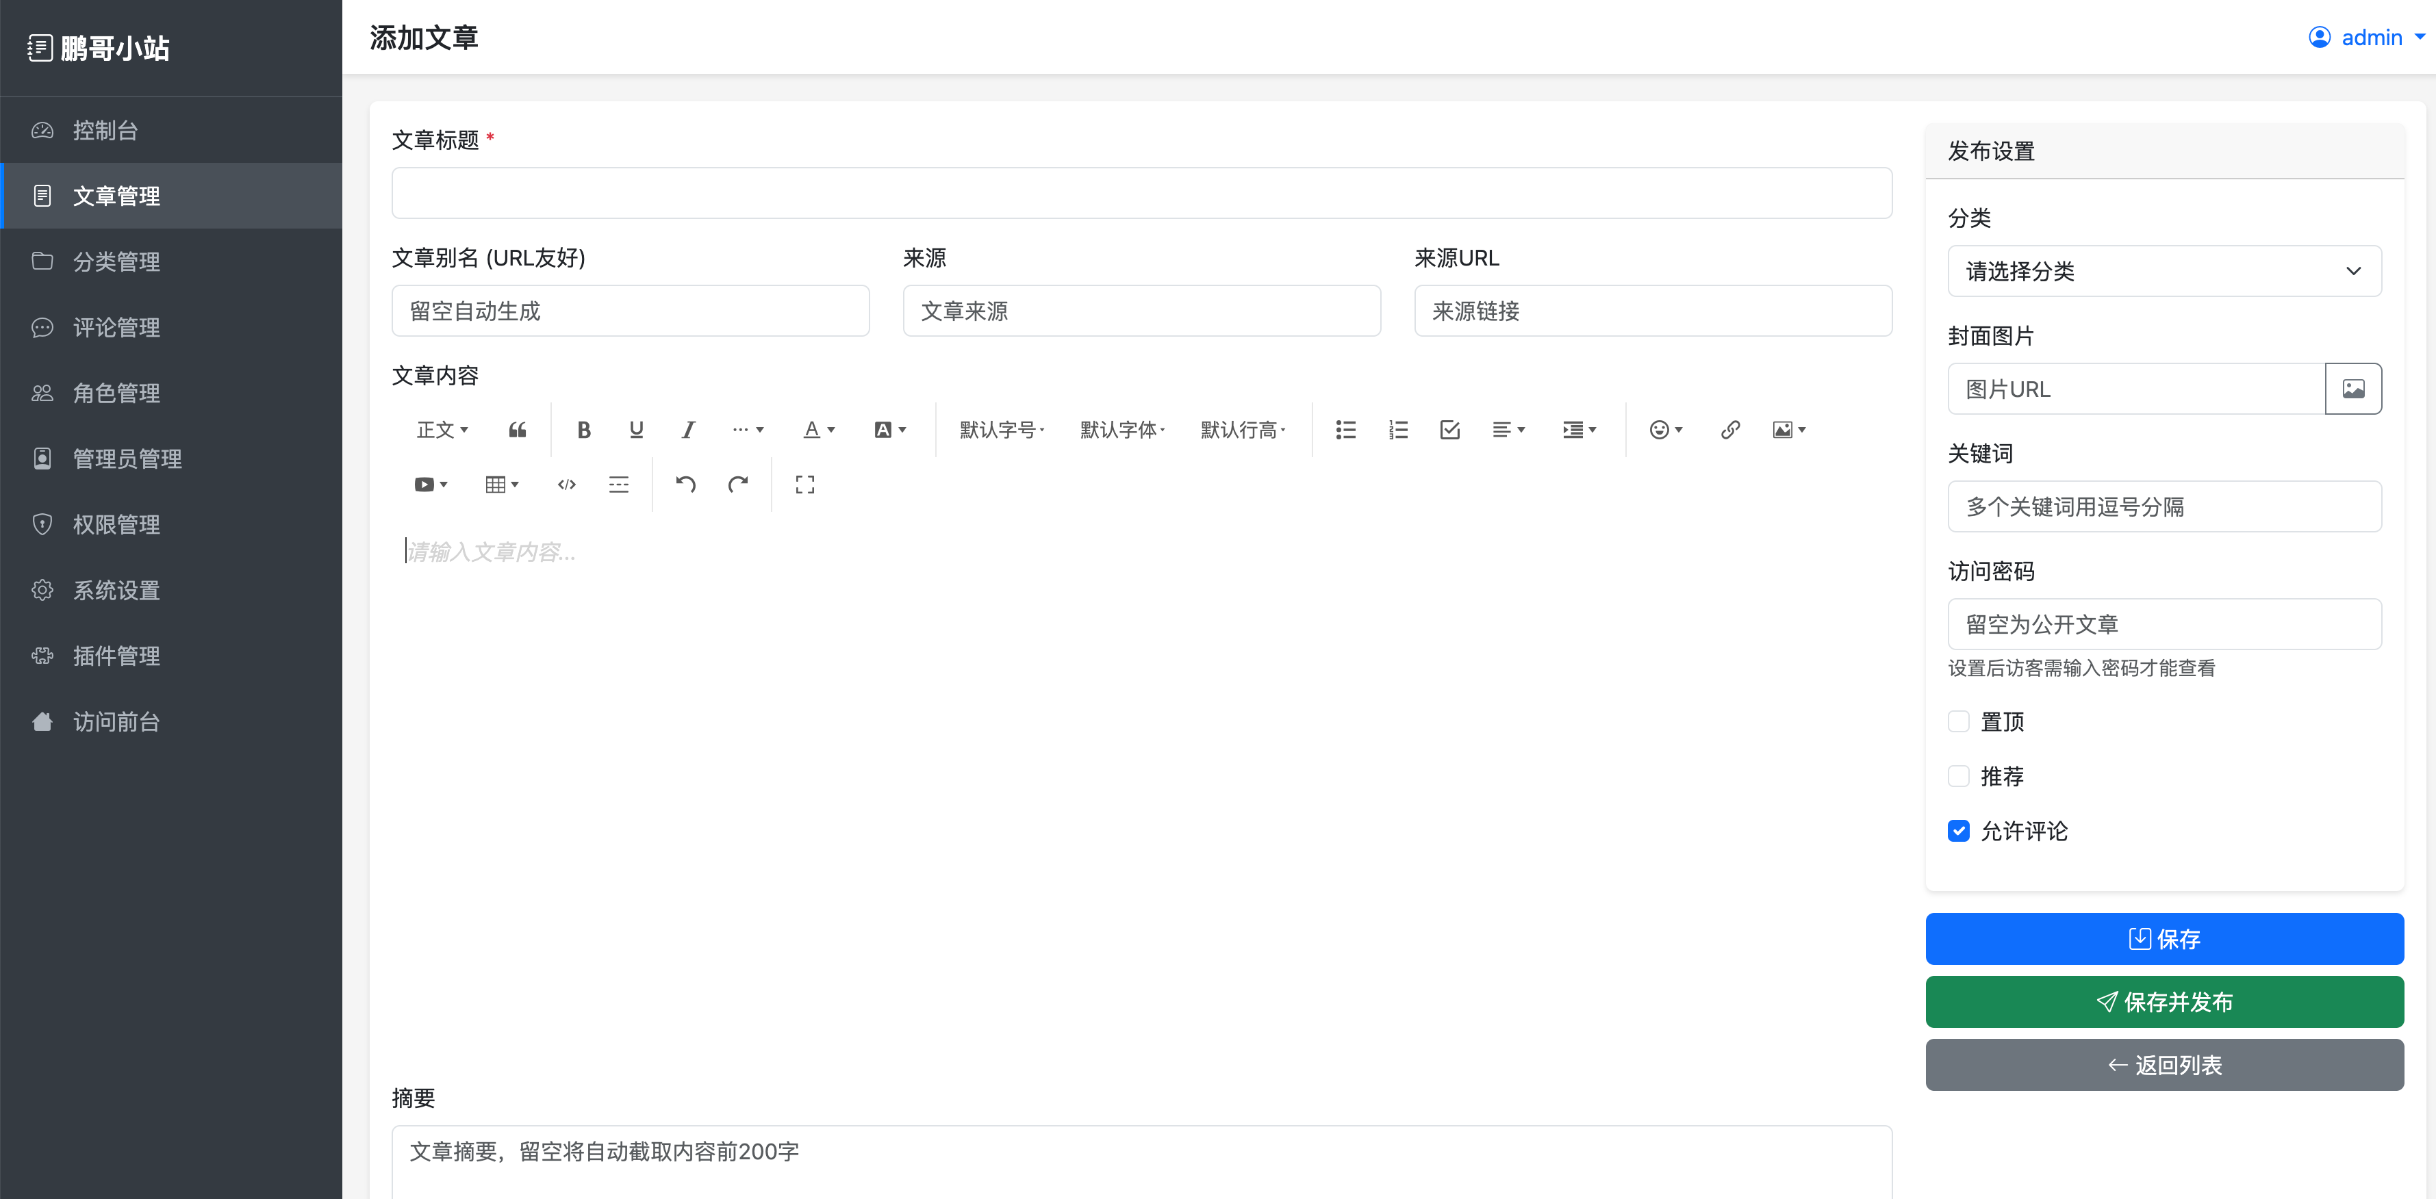This screenshot has height=1199, width=2436.
Task: Click the Bold formatting icon
Action: (x=583, y=430)
